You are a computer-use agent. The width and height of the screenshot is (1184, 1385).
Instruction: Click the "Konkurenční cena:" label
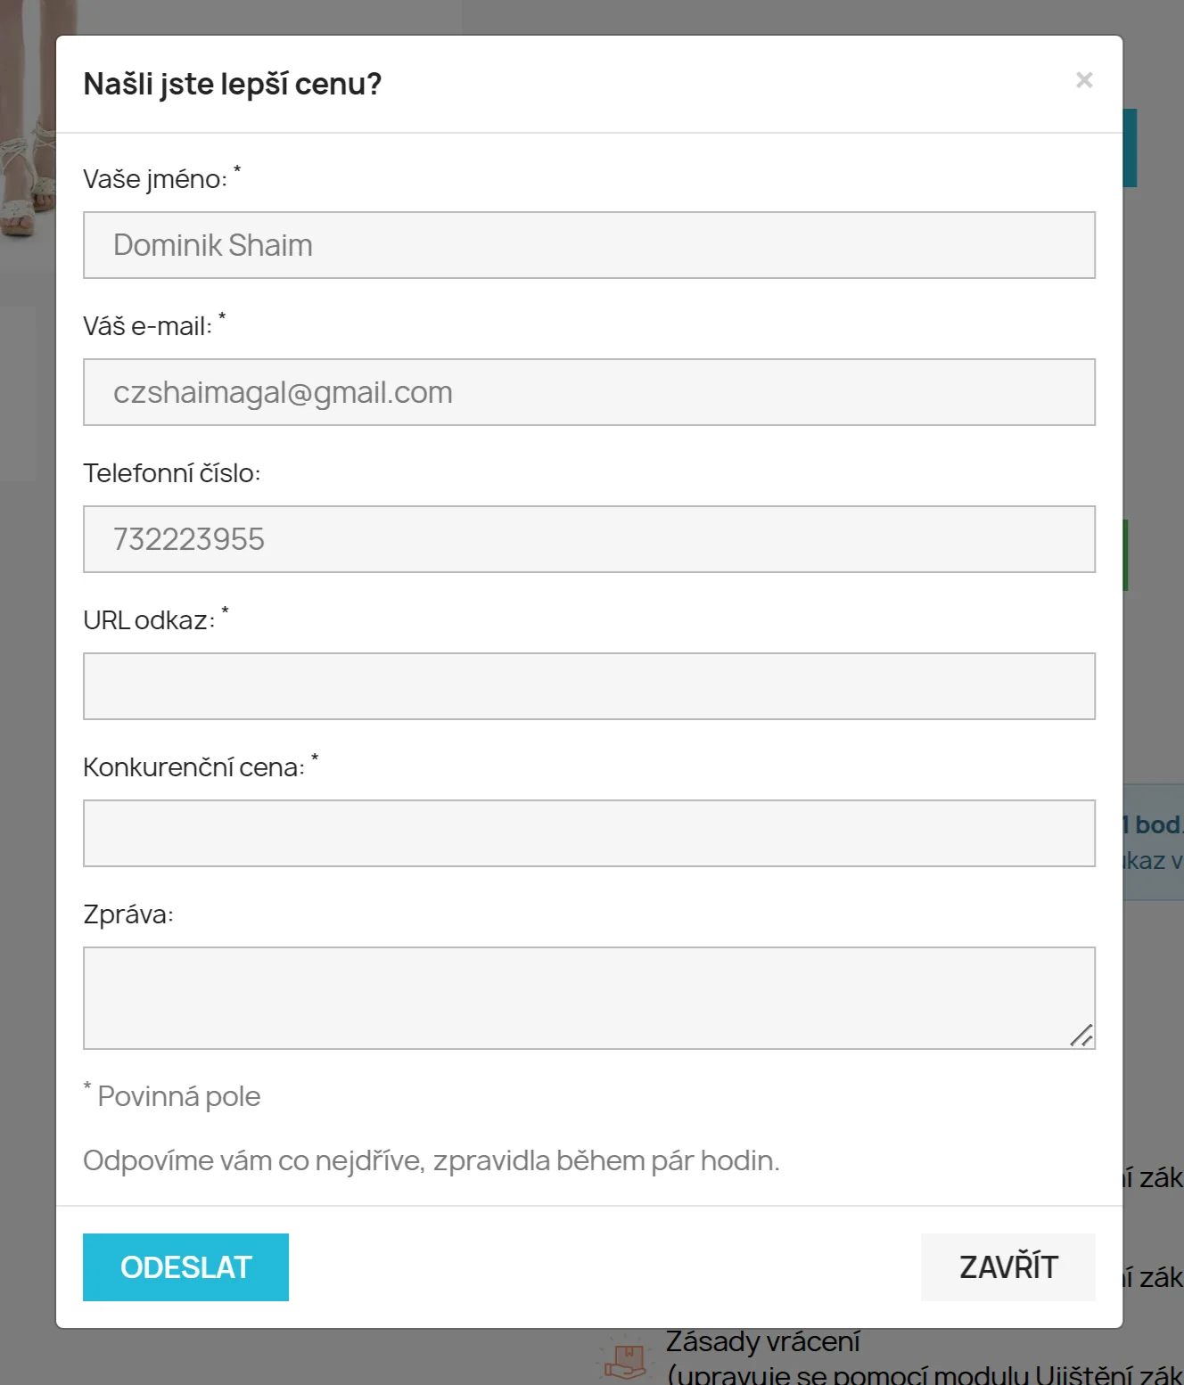[193, 767]
